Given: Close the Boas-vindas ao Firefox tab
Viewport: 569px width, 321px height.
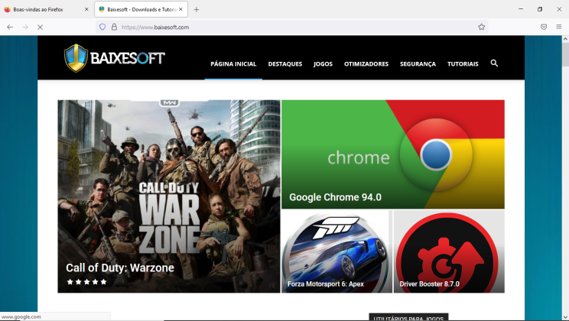Looking at the screenshot, I should pyautogui.click(x=86, y=9).
